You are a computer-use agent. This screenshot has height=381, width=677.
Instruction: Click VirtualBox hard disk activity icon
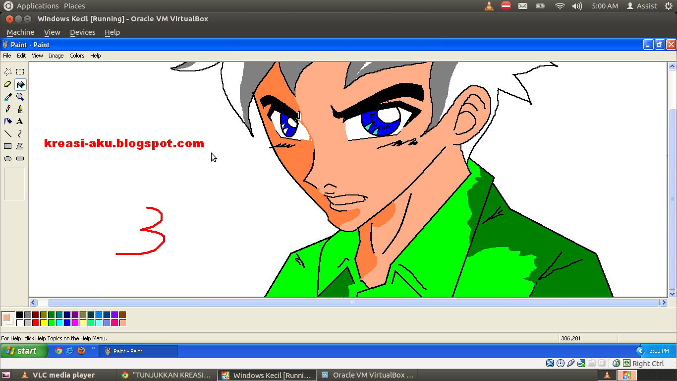click(x=550, y=363)
